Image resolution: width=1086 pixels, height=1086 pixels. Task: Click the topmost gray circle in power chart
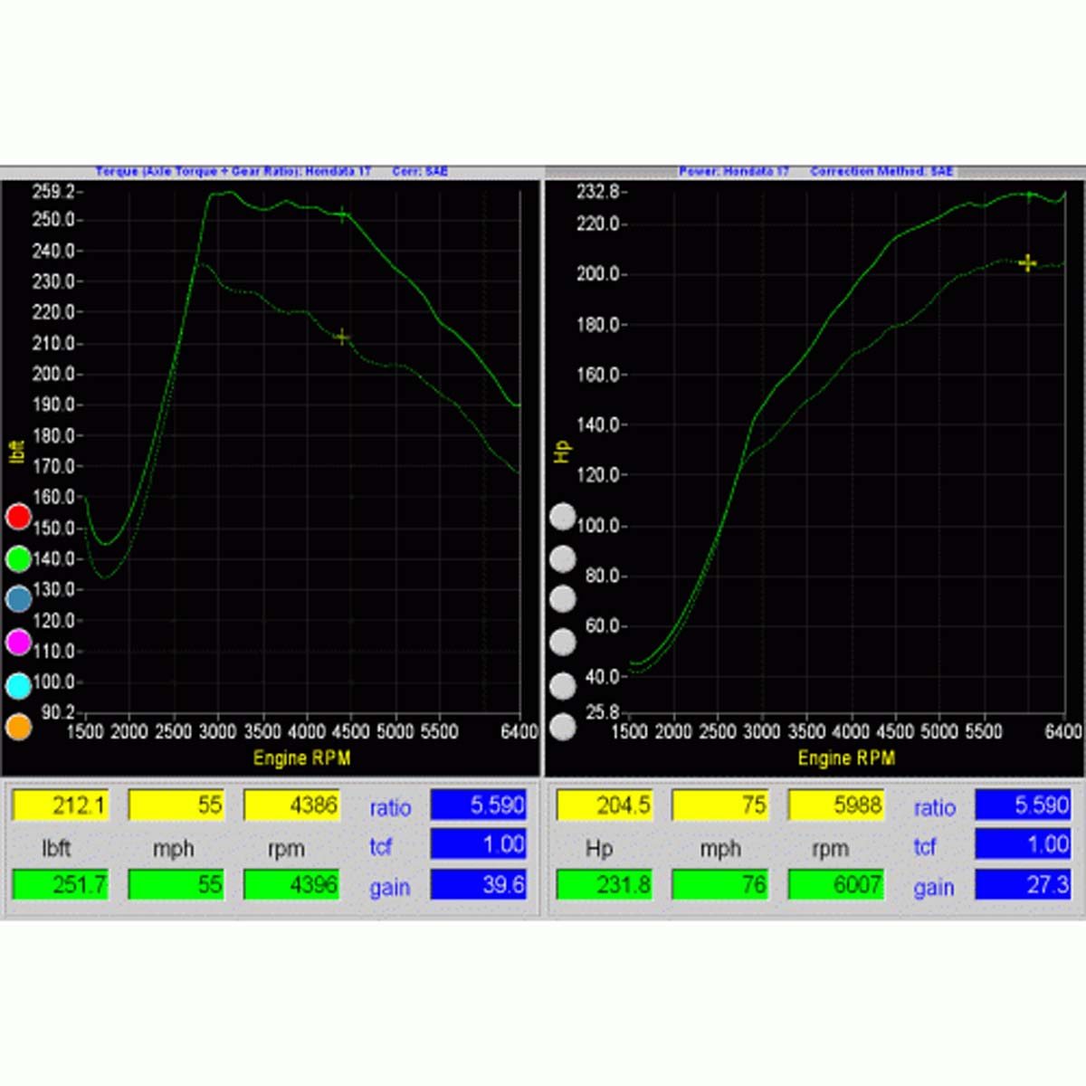pos(562,517)
